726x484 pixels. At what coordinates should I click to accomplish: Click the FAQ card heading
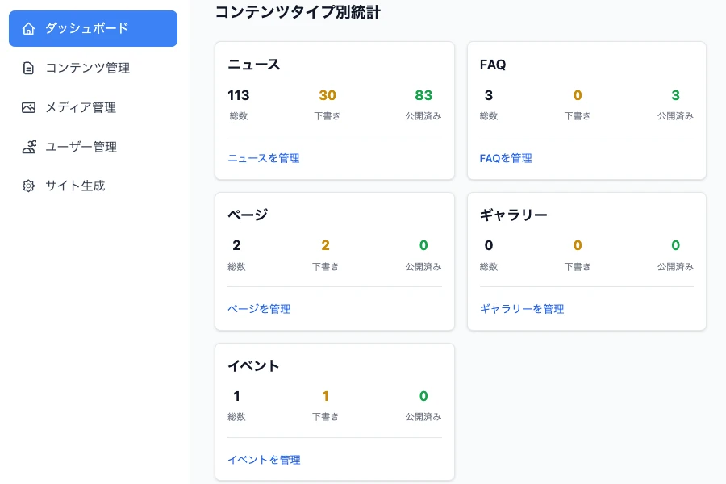point(491,65)
